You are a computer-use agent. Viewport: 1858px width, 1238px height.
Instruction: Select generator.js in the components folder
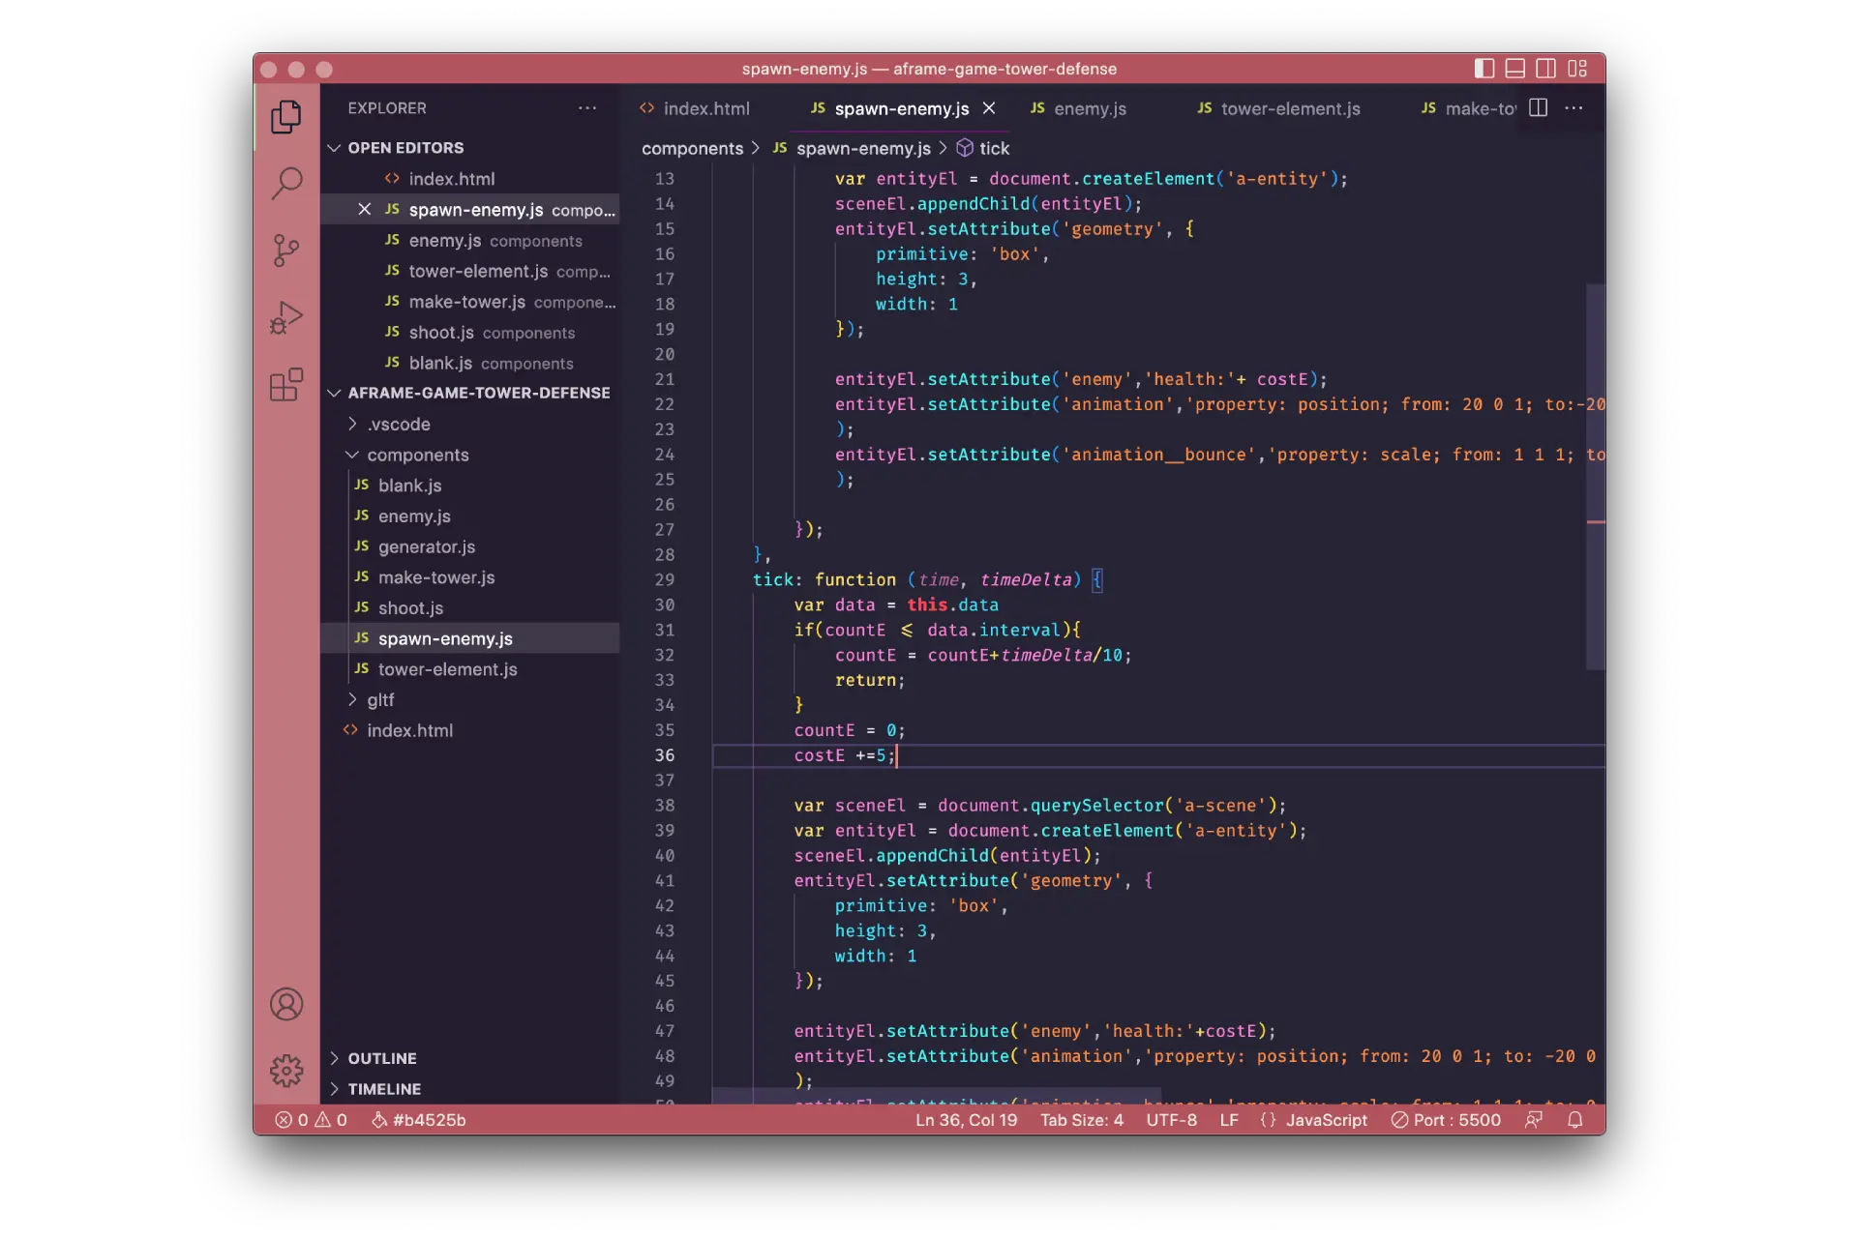[x=426, y=546]
